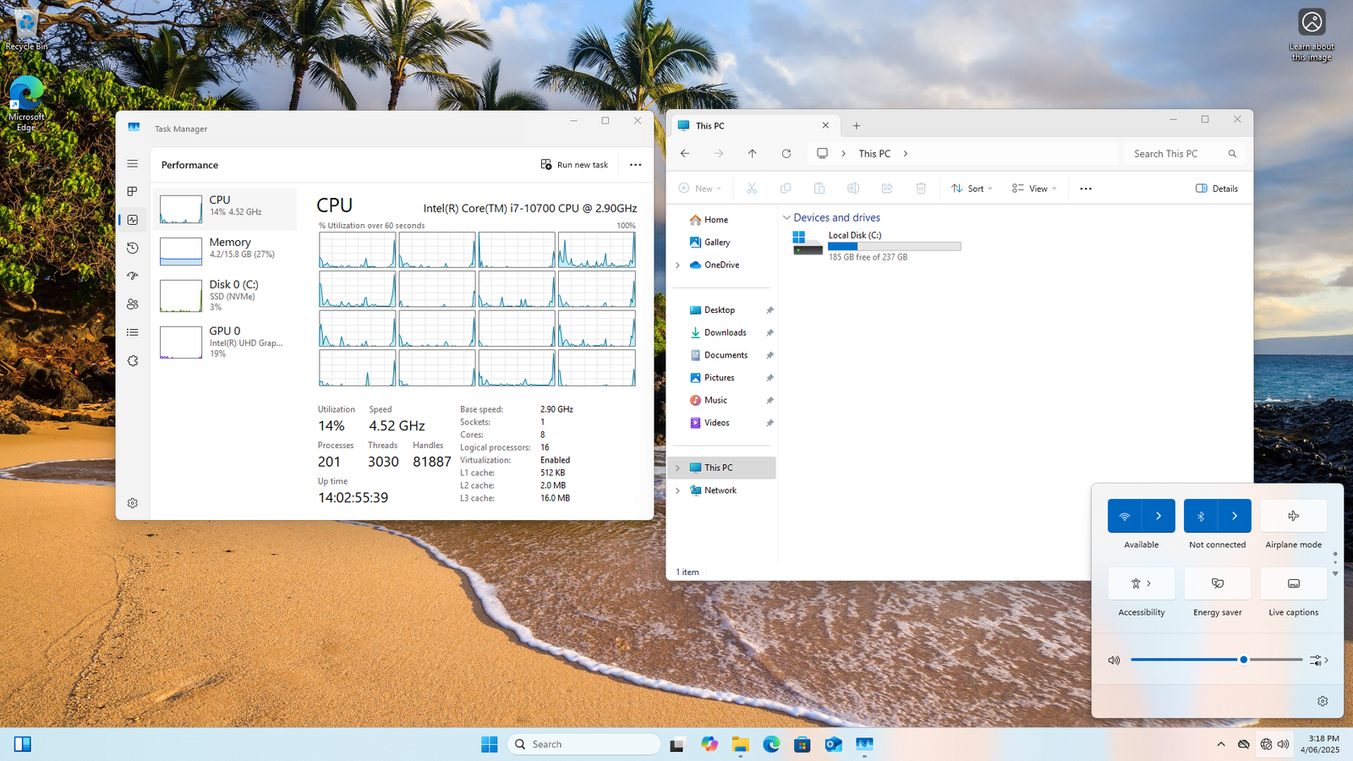Viewport: 1353px width, 761px height.
Task: Click the volume slider handle
Action: pos(1243,660)
